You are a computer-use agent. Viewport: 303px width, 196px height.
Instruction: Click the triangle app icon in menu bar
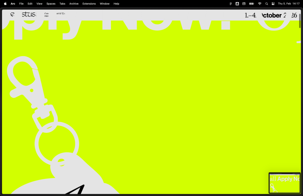237,4
